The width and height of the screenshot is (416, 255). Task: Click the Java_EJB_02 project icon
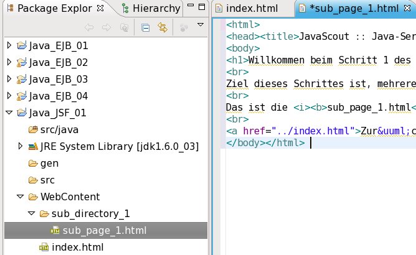pos(22,63)
